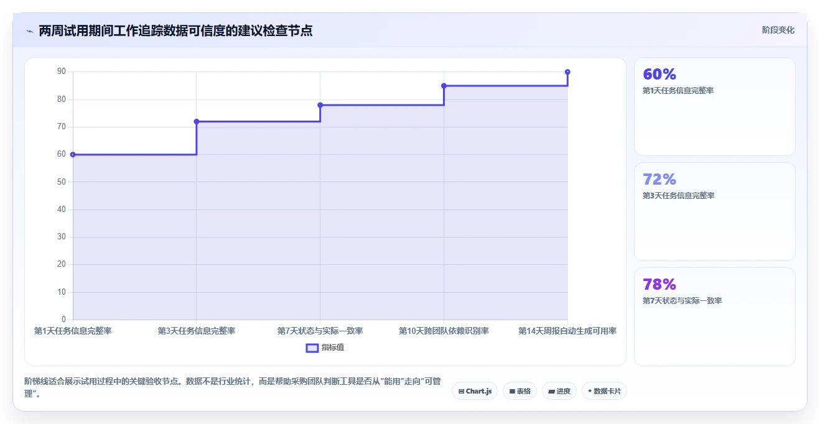Click x-axis label 第3天任务信息完整率
The image size is (820, 424).
[x=197, y=331]
